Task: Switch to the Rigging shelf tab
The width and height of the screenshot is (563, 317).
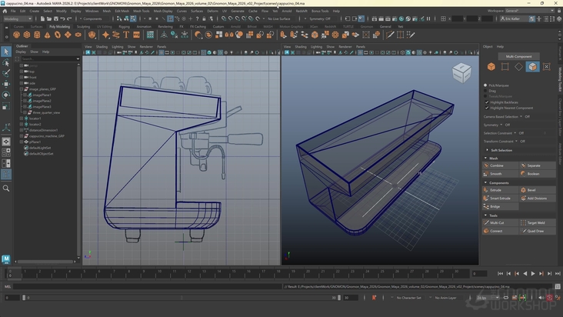Action: click(125, 27)
